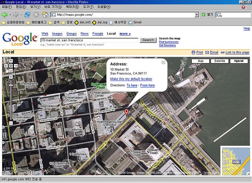Reload the page with the refresh icon
252x183 pixels.
[27, 15]
